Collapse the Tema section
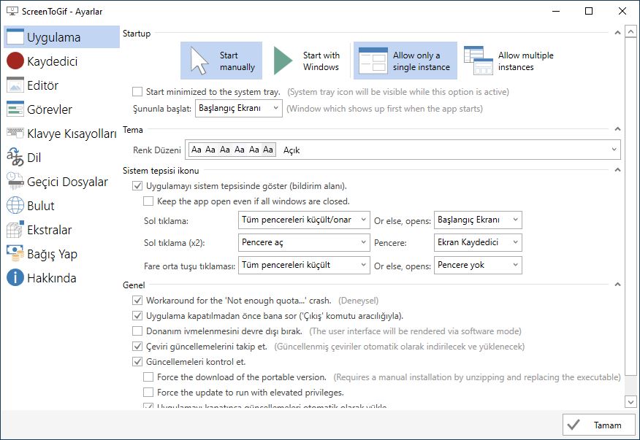The width and height of the screenshot is (640, 440). point(617,129)
